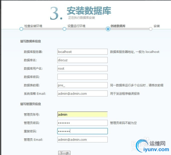This screenshot has height=155, width=171.
Task: Click the 创建数据库 step label
Action: pos(118,26)
